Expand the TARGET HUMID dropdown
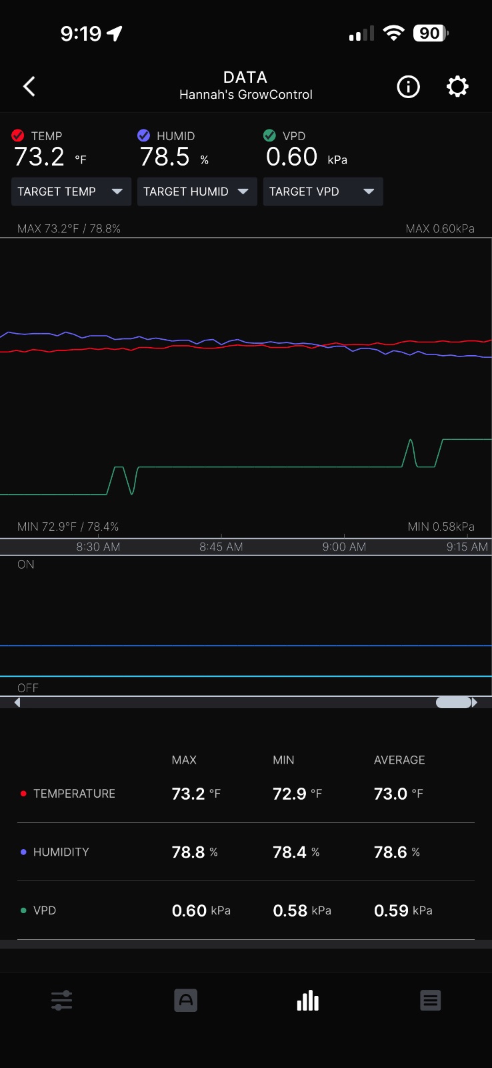This screenshot has height=1068, width=492. (197, 192)
